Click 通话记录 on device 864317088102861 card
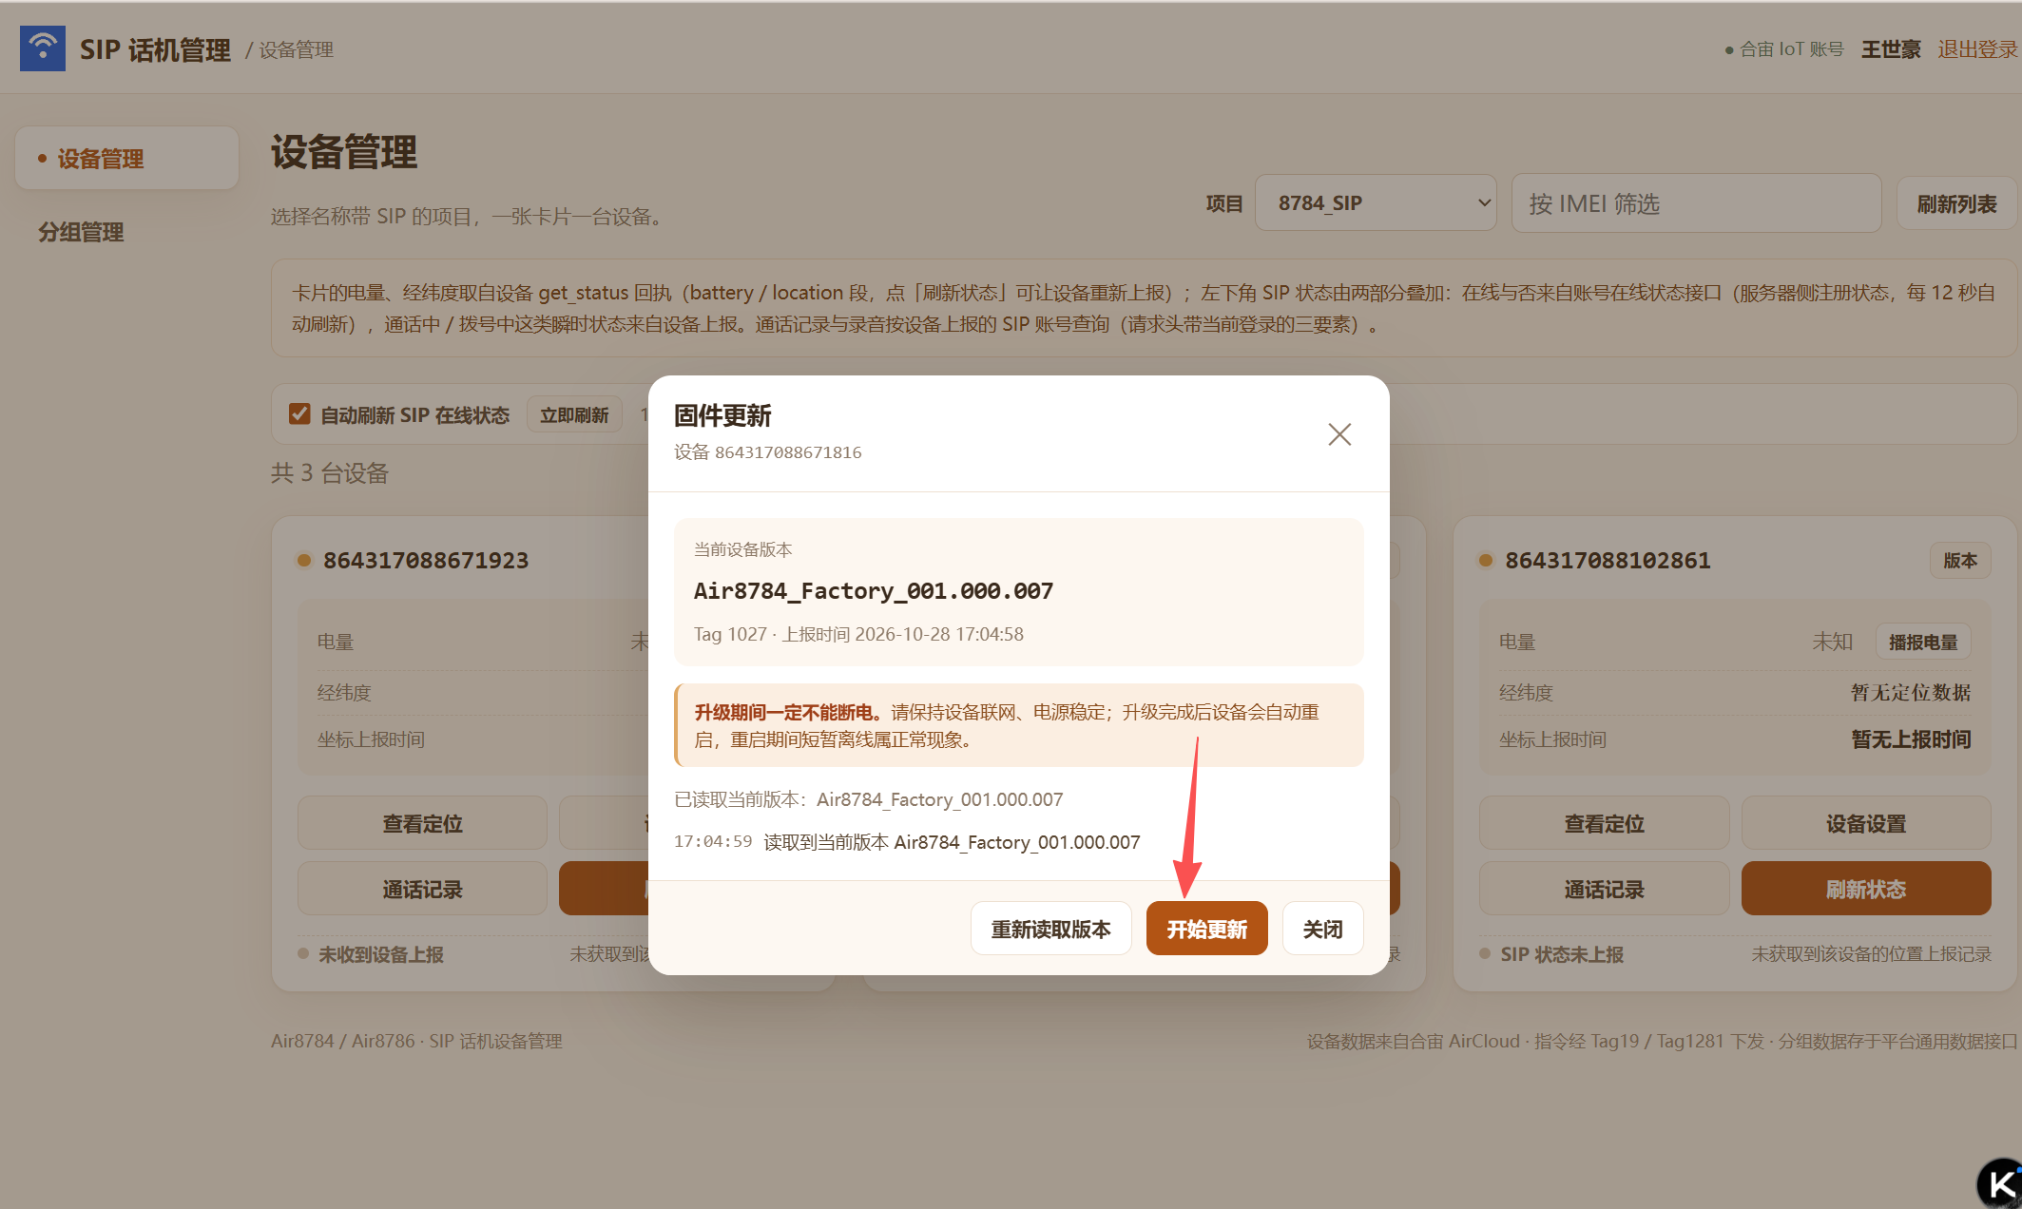 (1604, 889)
